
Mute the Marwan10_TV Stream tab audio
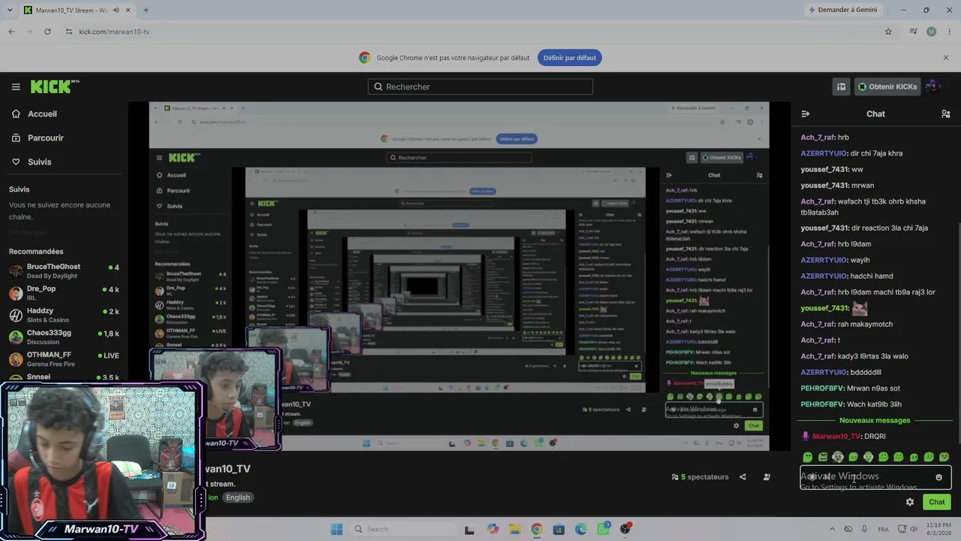pyautogui.click(x=116, y=10)
